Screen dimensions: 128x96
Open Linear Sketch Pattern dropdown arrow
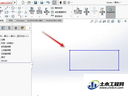tap(71, 12)
